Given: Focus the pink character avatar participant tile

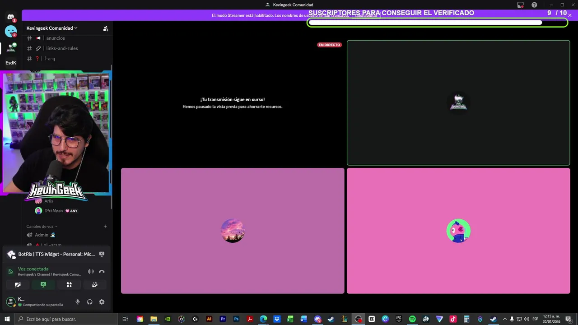Looking at the screenshot, I should (x=458, y=231).
